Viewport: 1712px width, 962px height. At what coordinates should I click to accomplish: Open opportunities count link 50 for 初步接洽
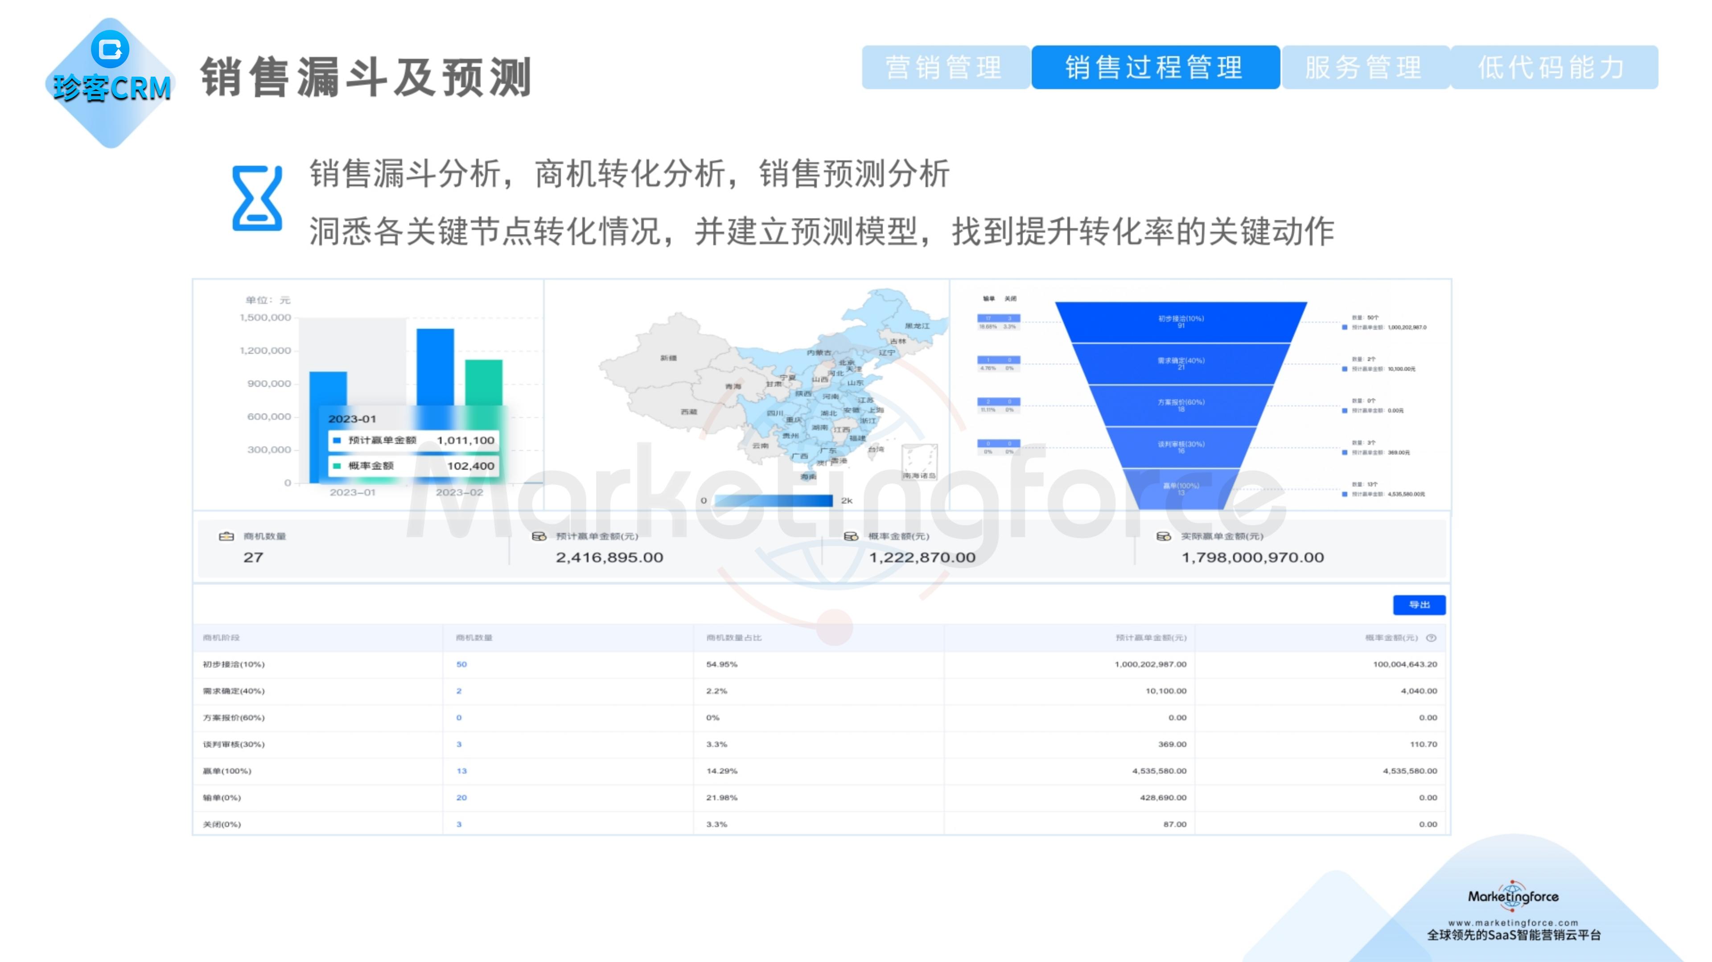click(x=461, y=664)
